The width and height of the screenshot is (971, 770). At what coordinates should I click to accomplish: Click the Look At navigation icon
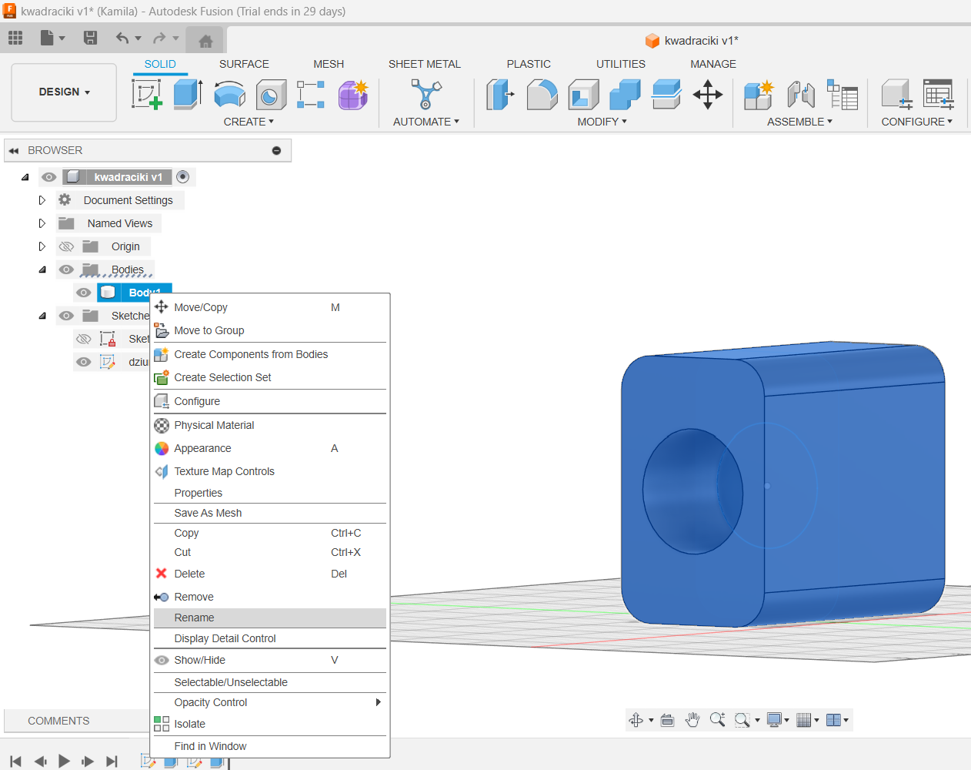pos(667,720)
